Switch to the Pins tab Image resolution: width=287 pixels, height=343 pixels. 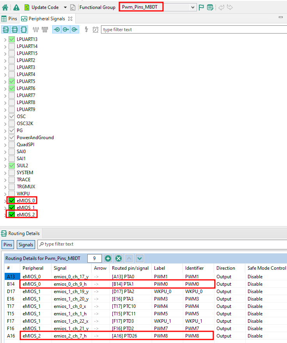(9, 19)
